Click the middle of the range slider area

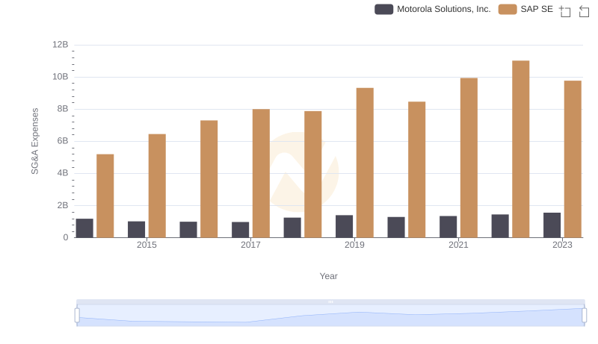tap(330, 317)
